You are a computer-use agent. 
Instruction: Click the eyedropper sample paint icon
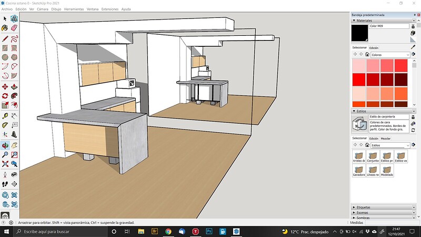click(413, 47)
